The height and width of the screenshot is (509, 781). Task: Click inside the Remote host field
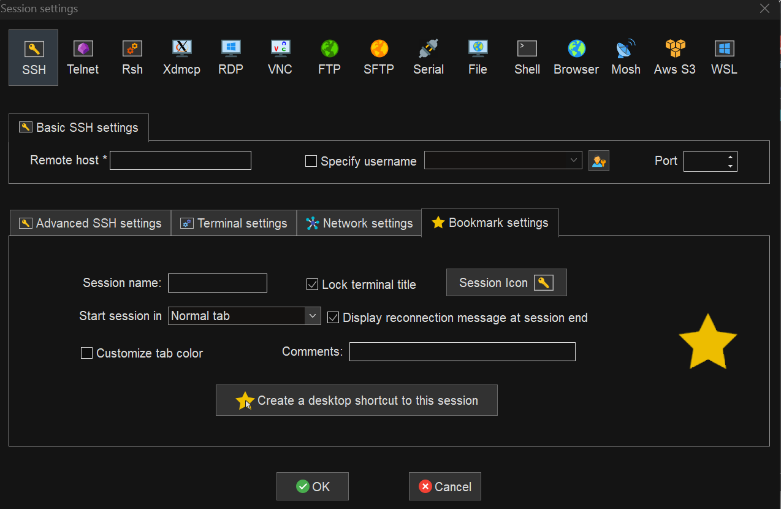[180, 160]
